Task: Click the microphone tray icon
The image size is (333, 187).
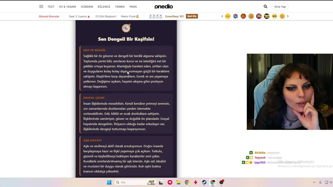Action: (x=320, y=183)
